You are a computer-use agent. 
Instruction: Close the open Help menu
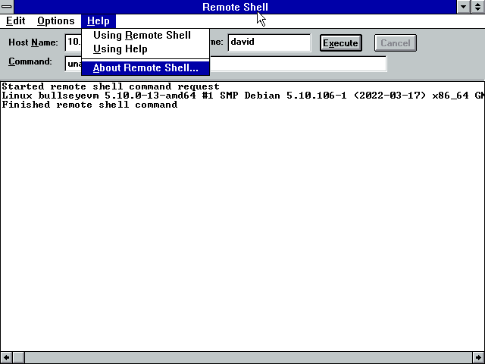[99, 21]
